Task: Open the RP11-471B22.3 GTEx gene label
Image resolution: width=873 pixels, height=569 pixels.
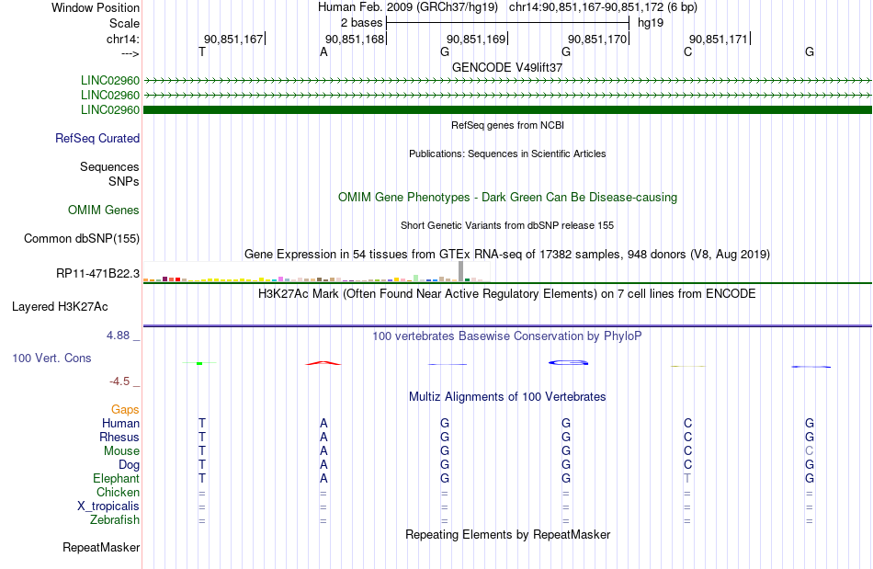Action: click(97, 273)
